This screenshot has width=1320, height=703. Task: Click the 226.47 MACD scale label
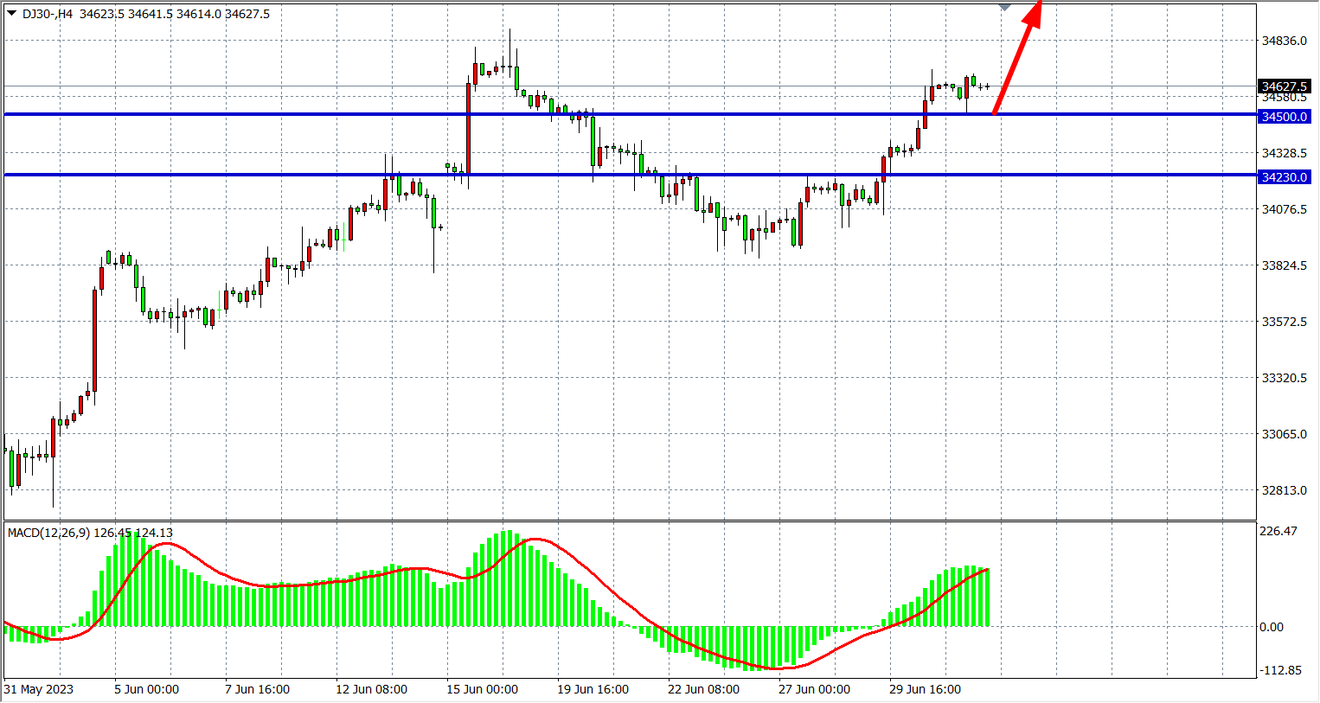click(x=1278, y=531)
